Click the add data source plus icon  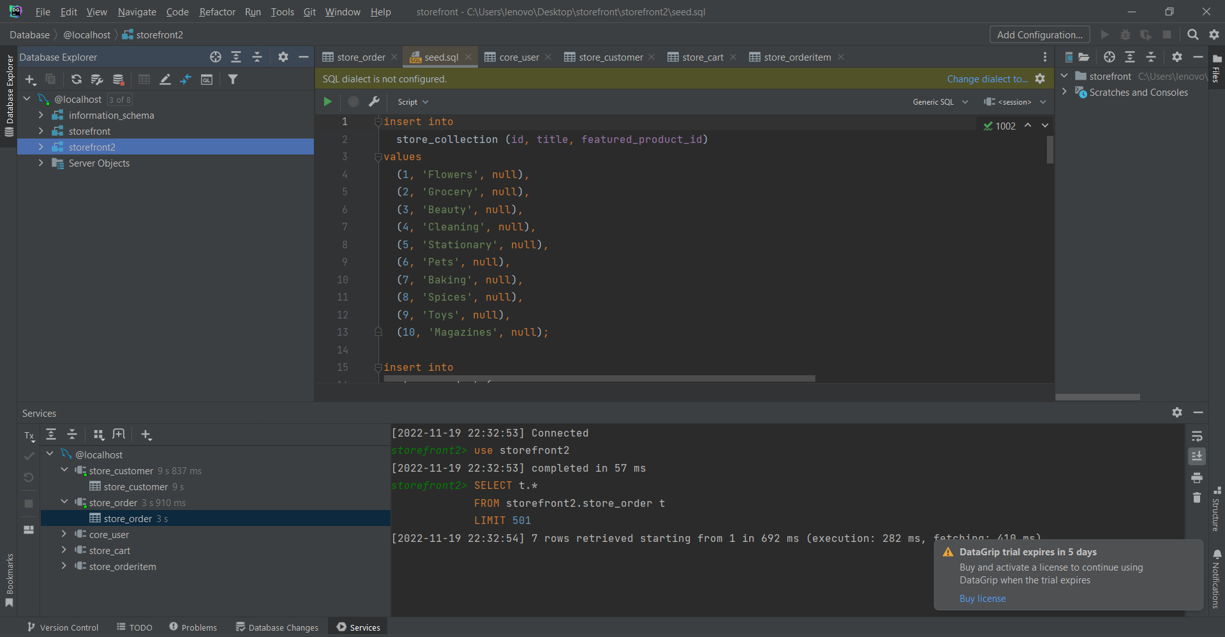(30, 79)
